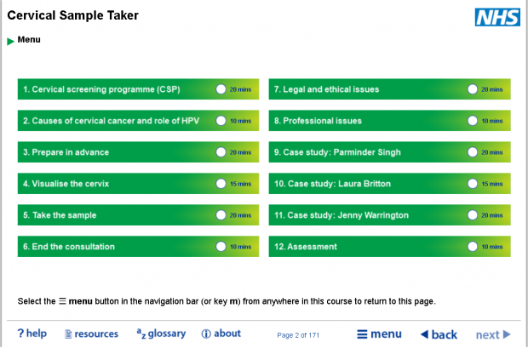Click the green triangle beside Menu heading
Screen dimensions: 528x348
(x=11, y=41)
